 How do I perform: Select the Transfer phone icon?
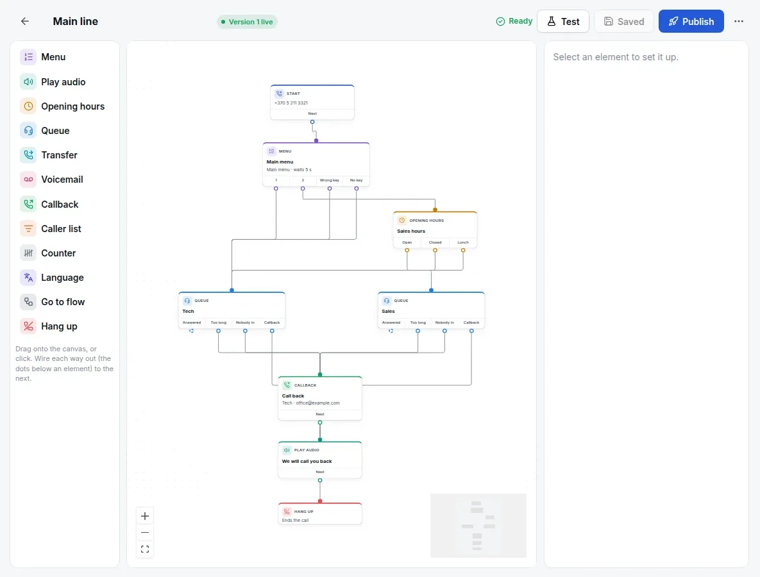click(x=29, y=155)
